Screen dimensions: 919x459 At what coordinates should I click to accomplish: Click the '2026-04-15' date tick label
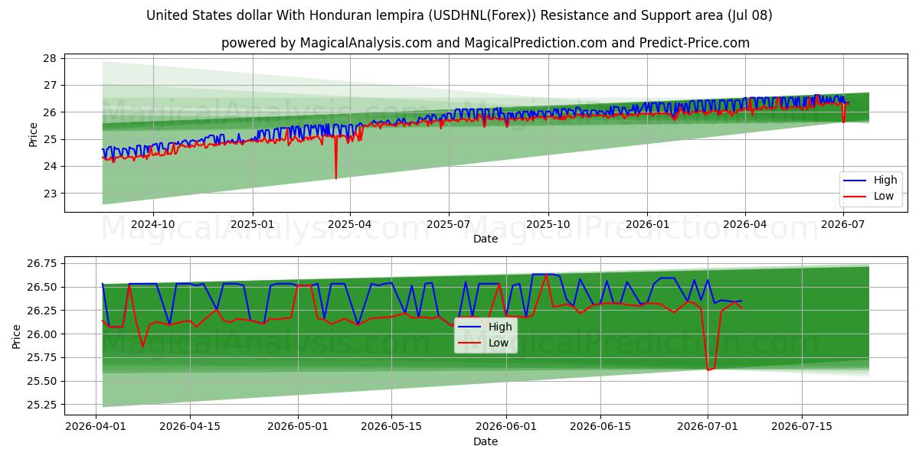click(189, 426)
